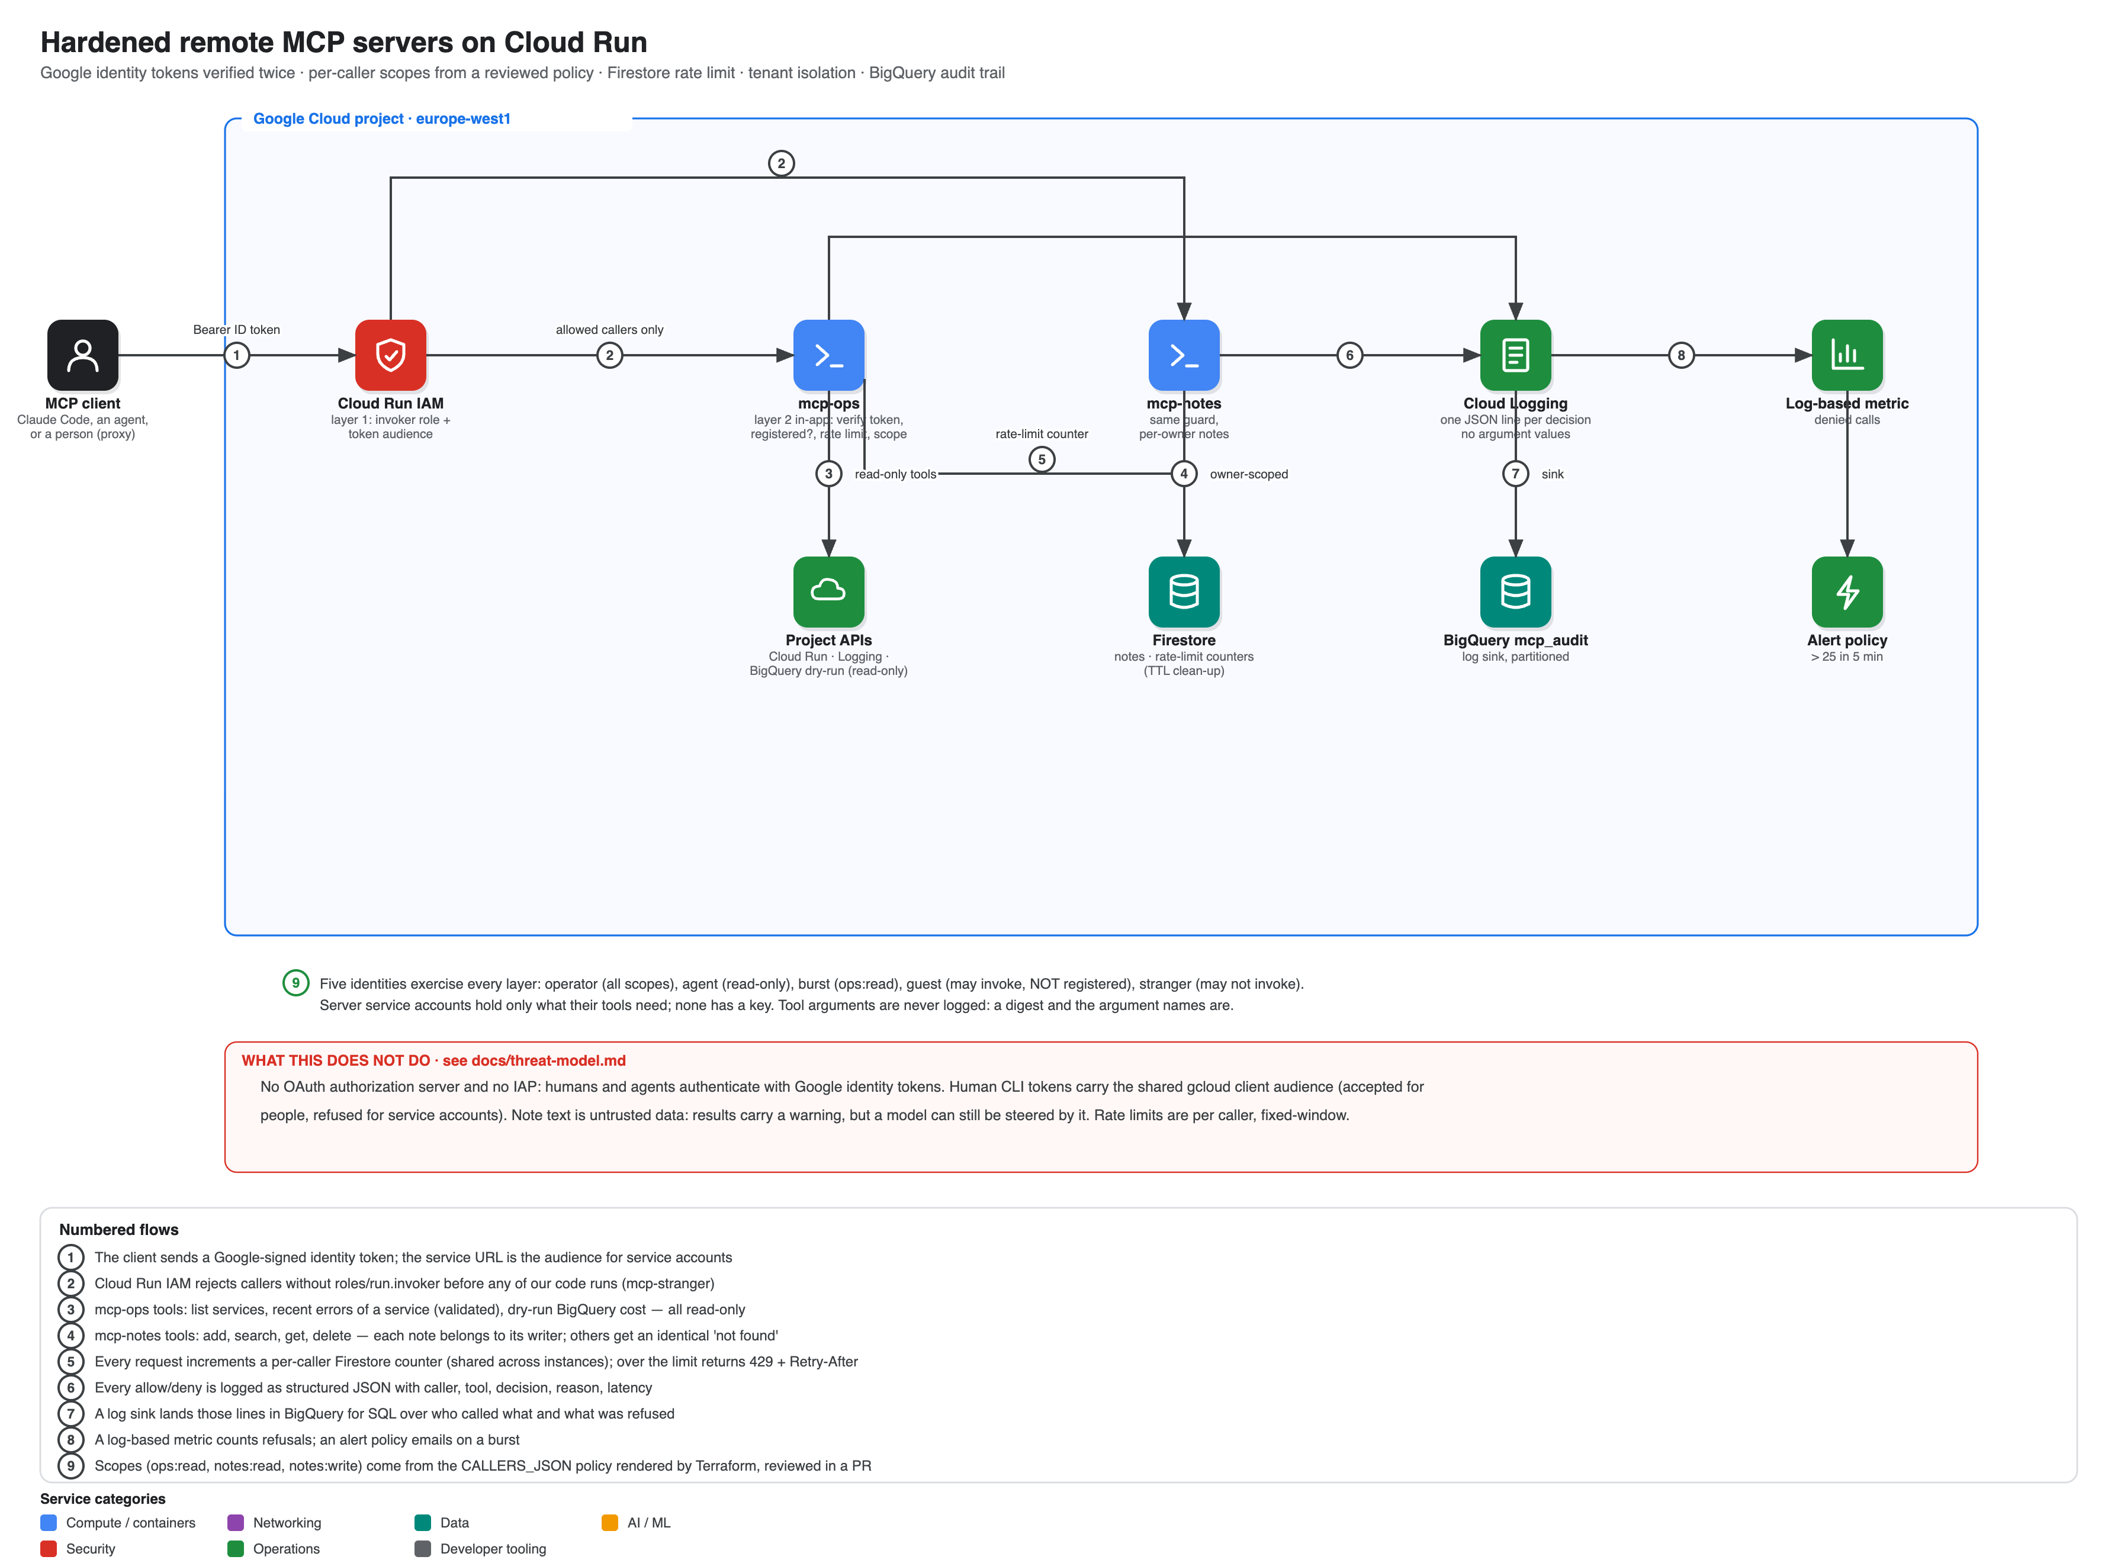Image resolution: width=2108 pixels, height=1563 pixels.
Task: Click the teal Data legend swatch
Action: (x=423, y=1522)
